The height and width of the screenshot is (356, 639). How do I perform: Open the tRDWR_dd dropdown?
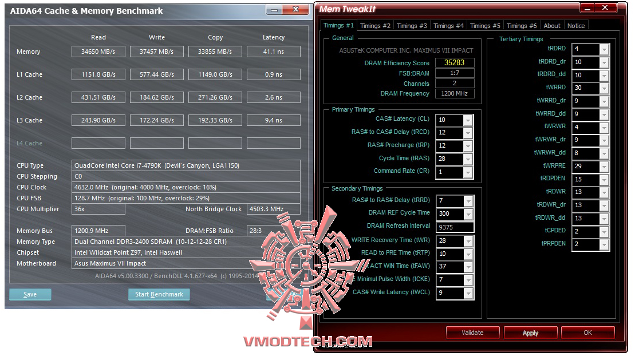pos(604,218)
